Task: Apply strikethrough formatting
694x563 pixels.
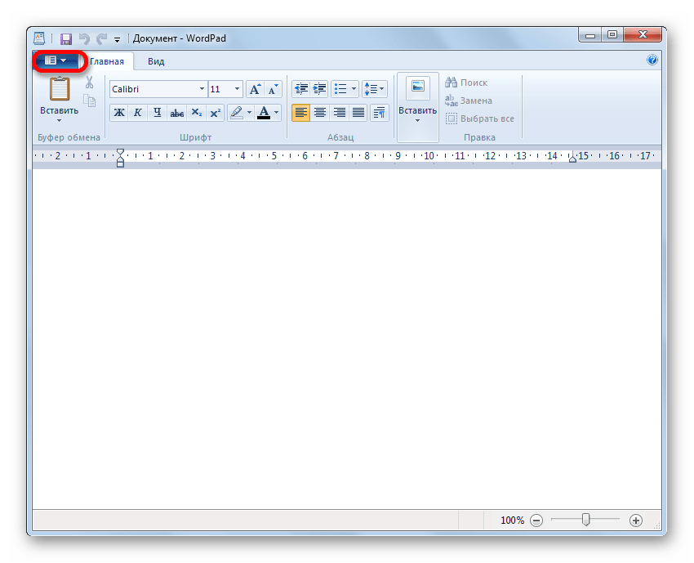Action: tap(176, 113)
